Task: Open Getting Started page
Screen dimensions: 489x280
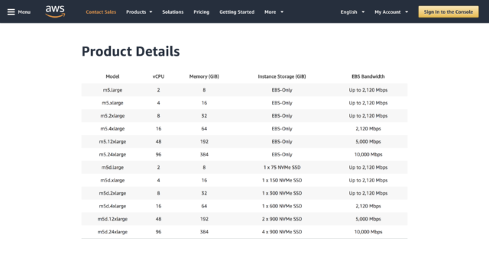Action: pos(237,12)
